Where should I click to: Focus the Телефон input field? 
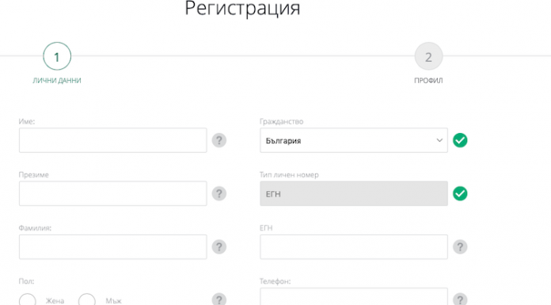(x=354, y=296)
